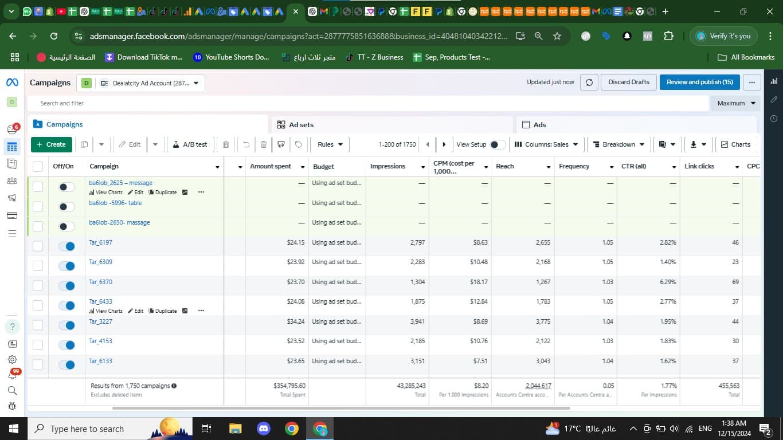Screen dimensions: 783x440
Task: Click the Review and publish button
Action: [x=699, y=82]
